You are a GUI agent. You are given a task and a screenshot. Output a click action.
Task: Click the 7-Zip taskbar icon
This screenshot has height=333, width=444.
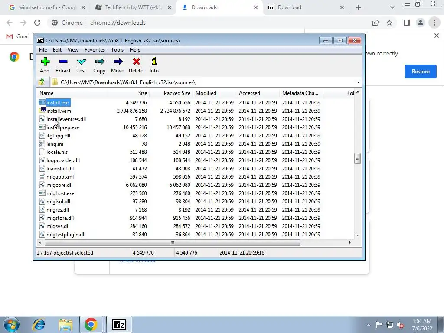tap(119, 324)
